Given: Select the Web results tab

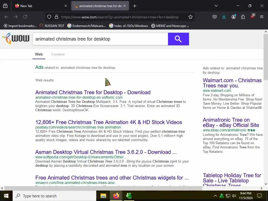Looking at the screenshot, I should pos(39,54).
